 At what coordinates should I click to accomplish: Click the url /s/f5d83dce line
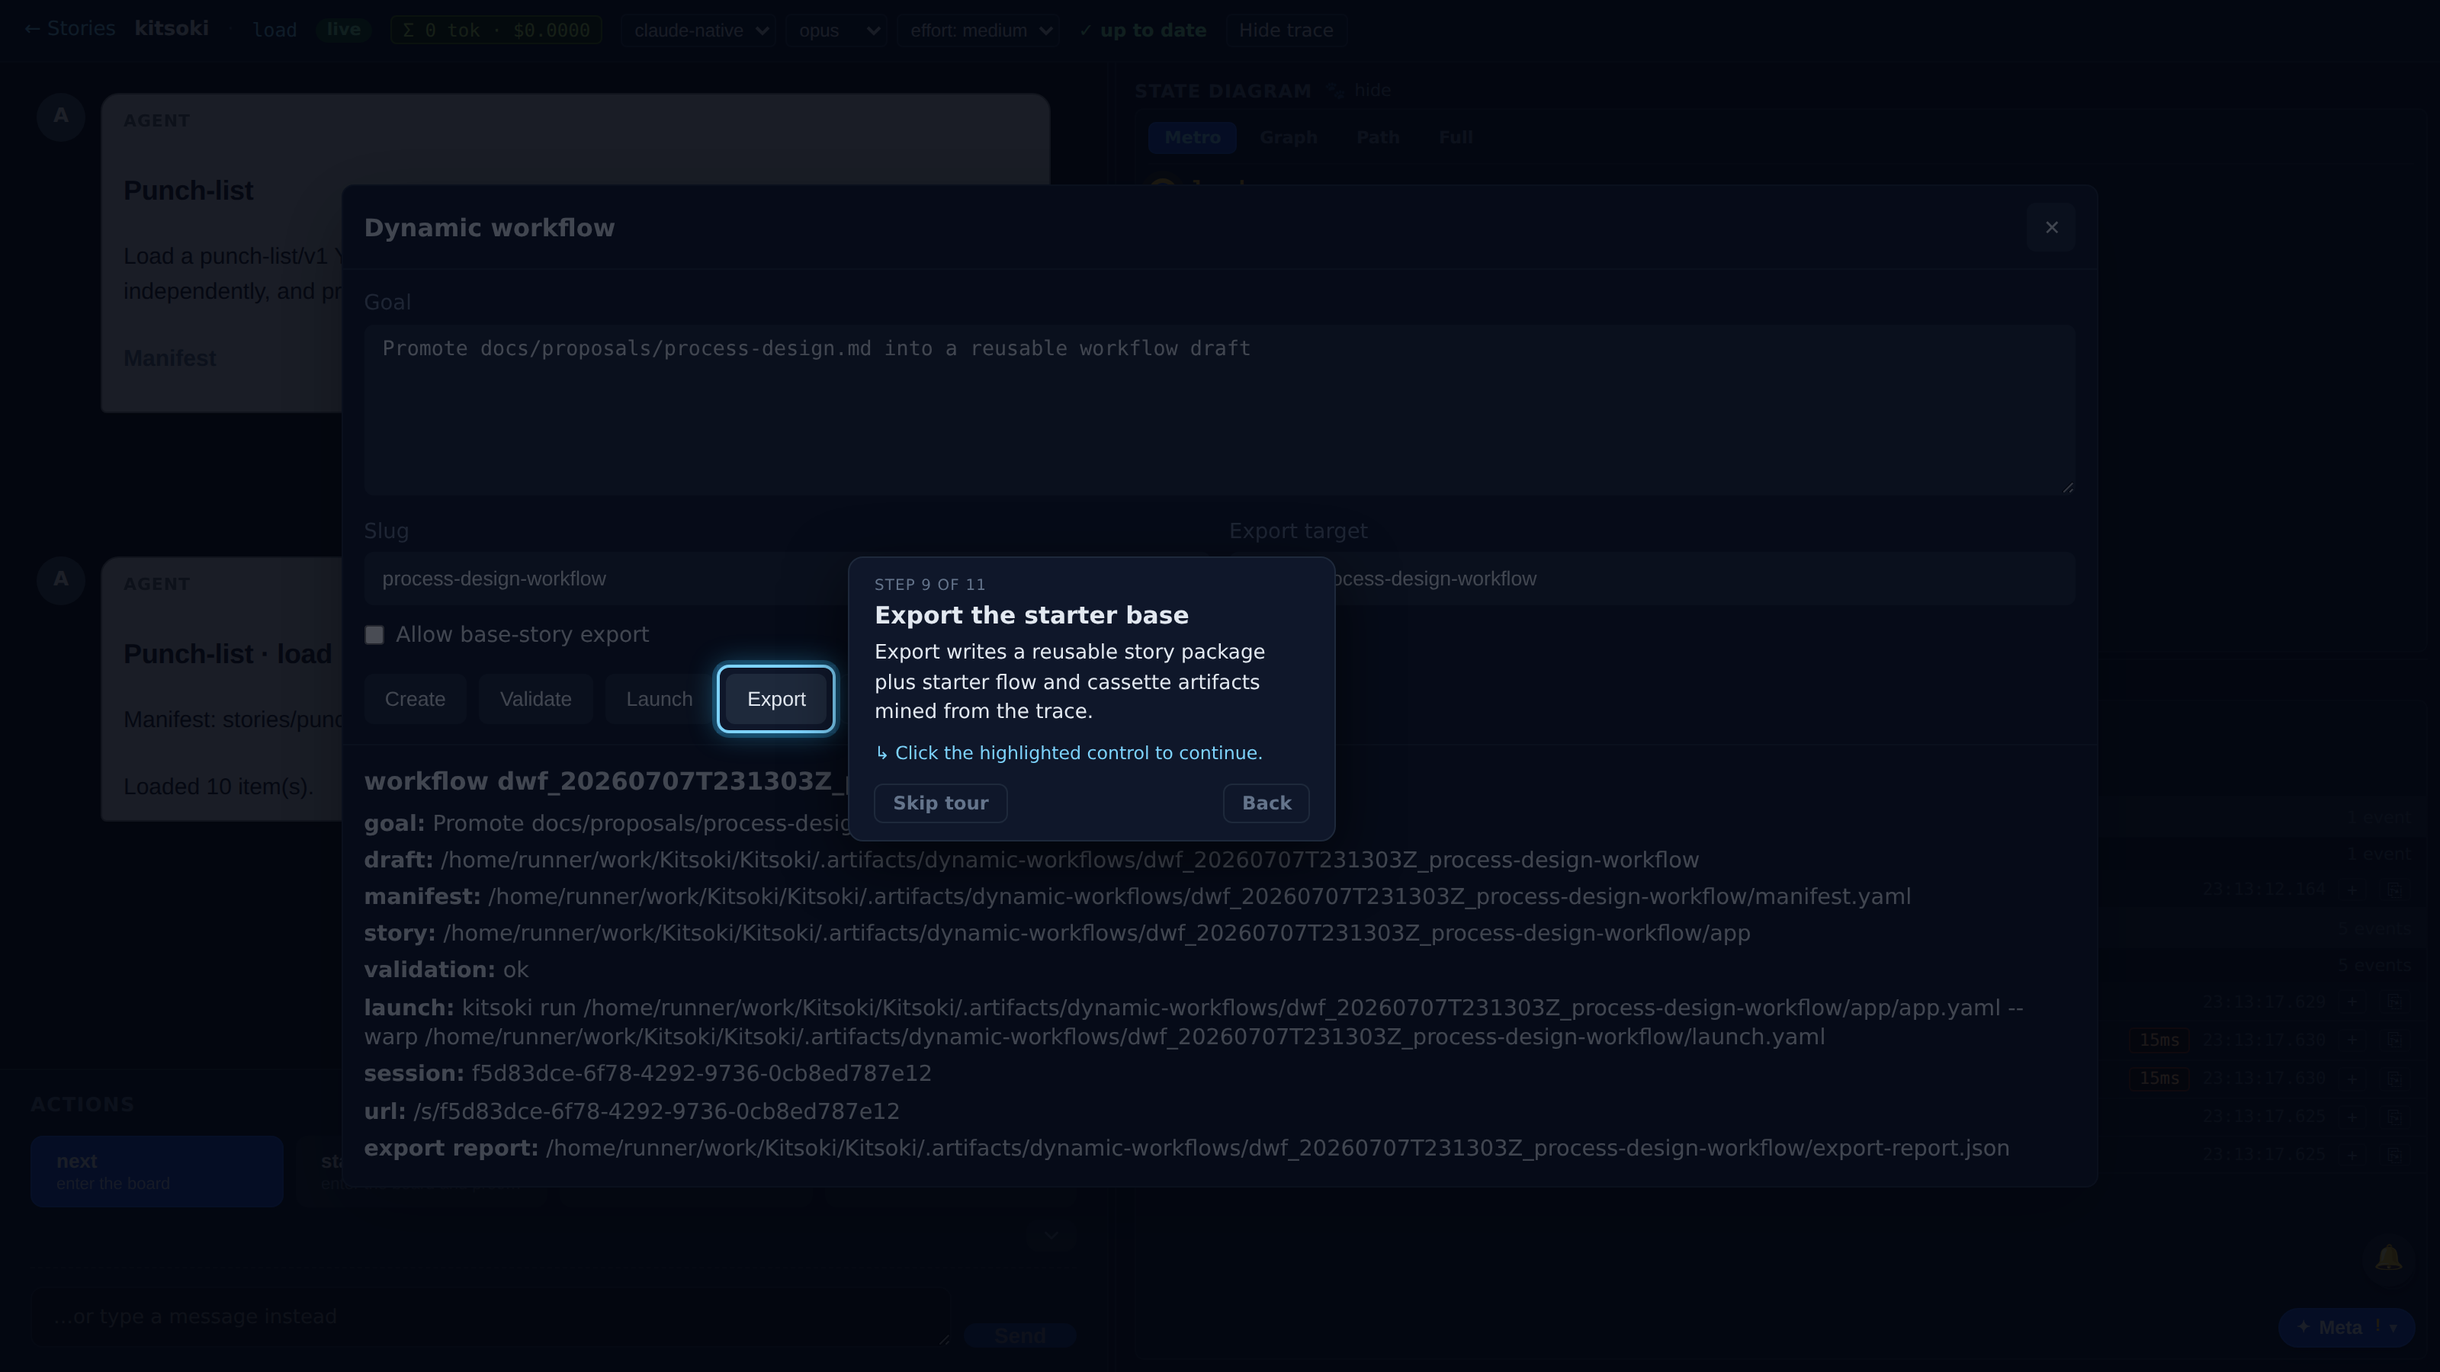pyautogui.click(x=632, y=1111)
